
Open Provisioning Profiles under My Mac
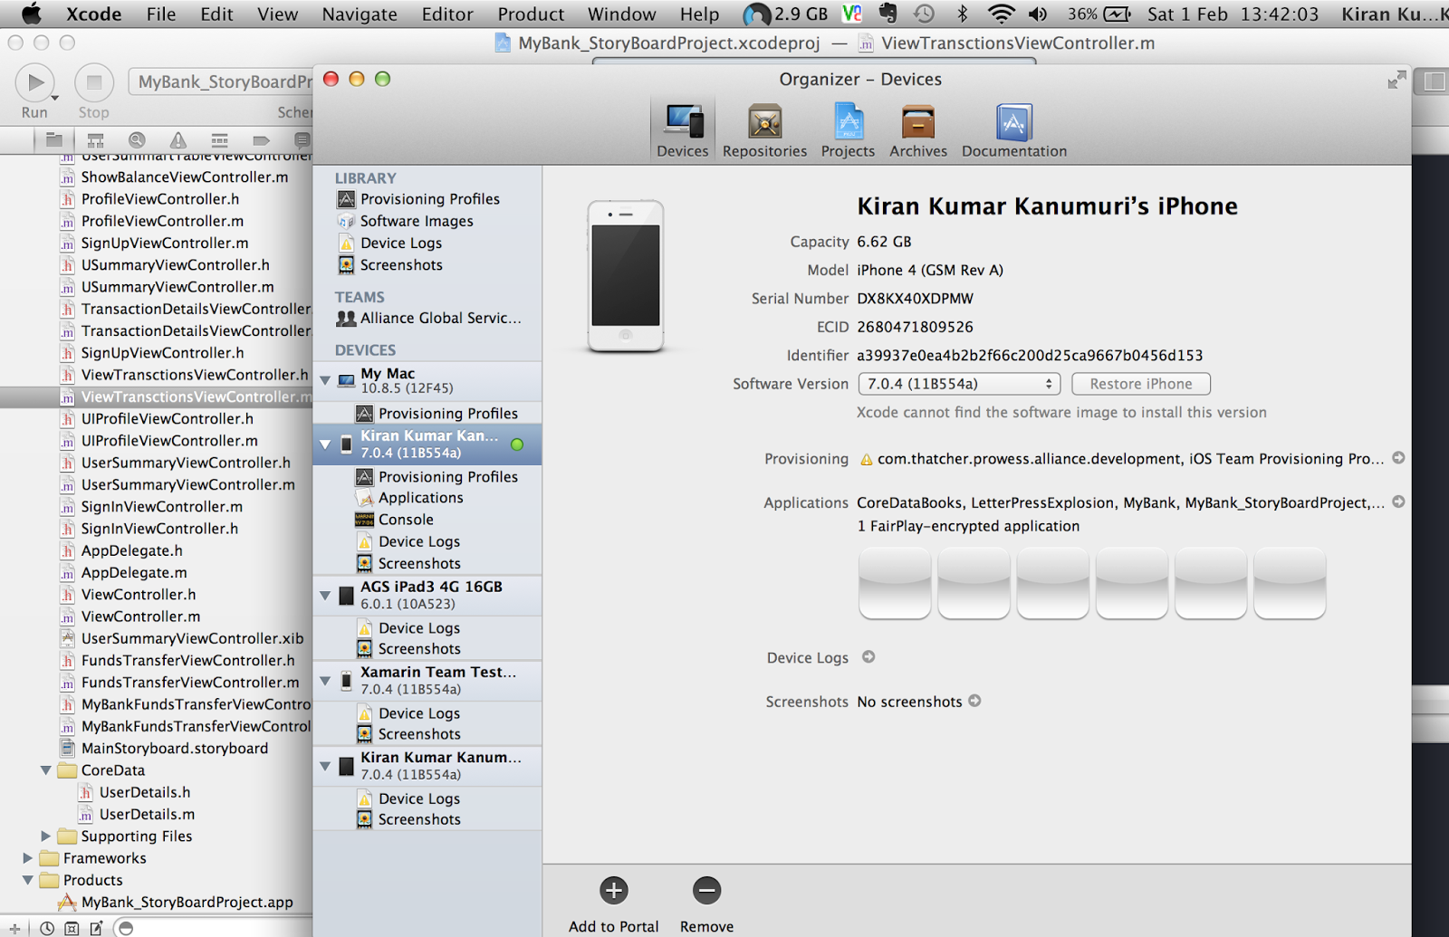[x=447, y=414]
